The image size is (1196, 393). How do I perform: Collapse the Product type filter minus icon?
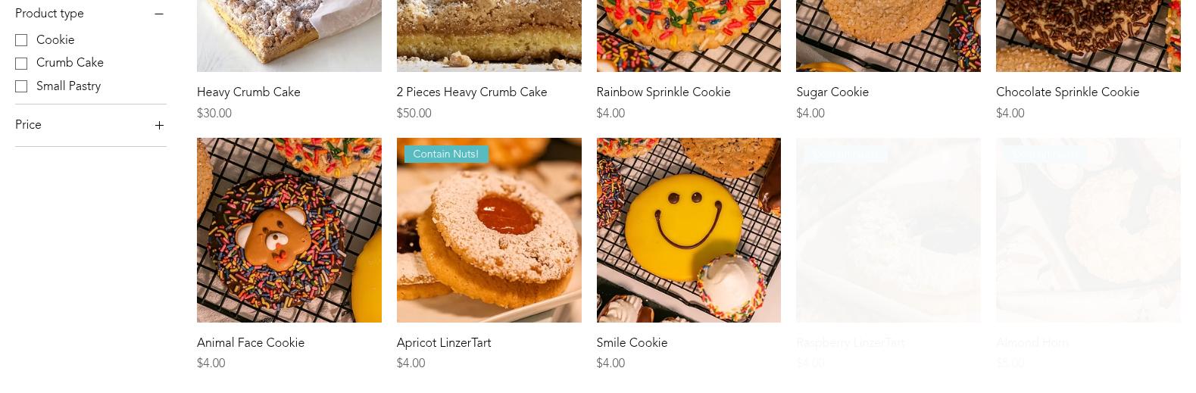(159, 14)
